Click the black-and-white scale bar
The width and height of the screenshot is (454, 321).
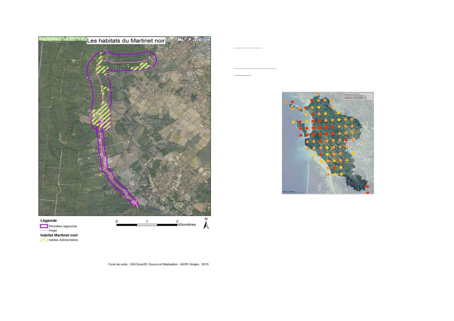pyautogui.click(x=147, y=225)
